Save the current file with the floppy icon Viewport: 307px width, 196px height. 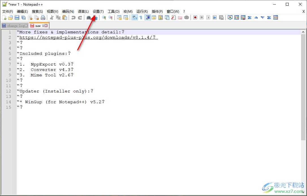click(17, 18)
